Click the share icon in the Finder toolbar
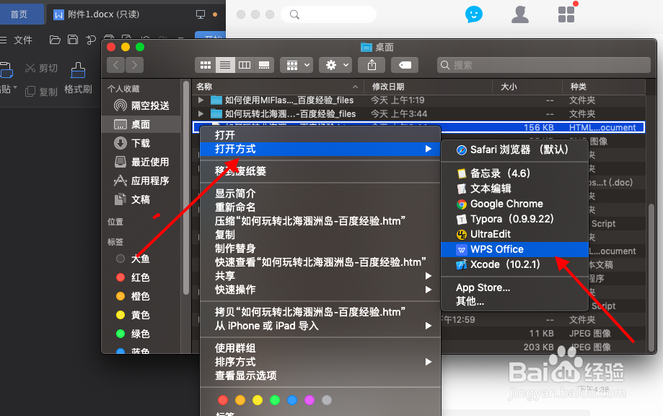This screenshot has height=416, width=663. (x=372, y=64)
